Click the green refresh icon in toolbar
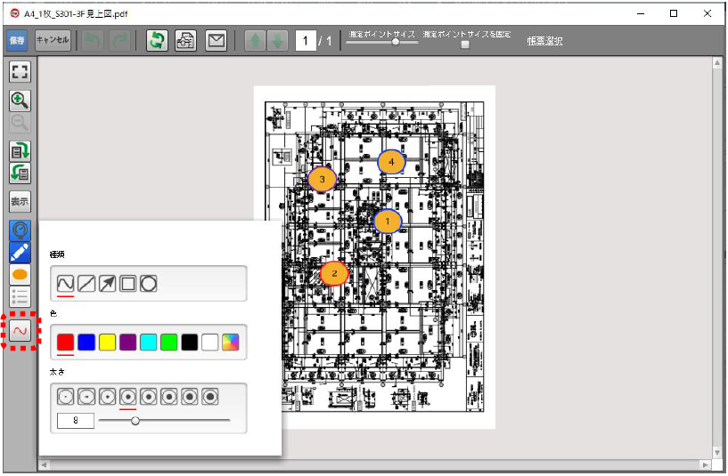 (x=157, y=41)
